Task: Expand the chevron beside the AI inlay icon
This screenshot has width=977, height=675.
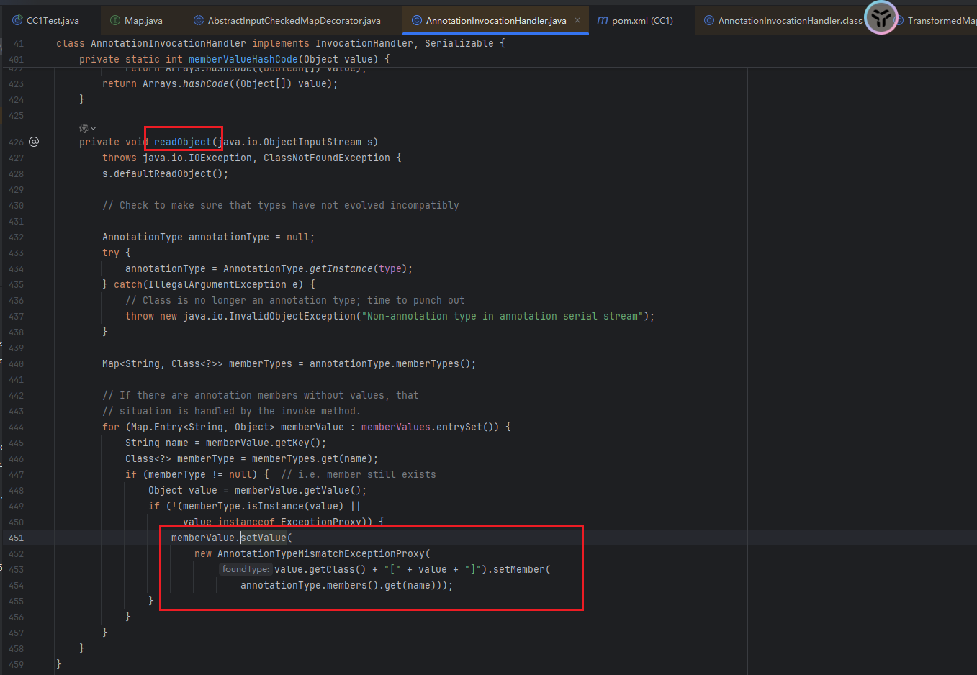Action: tap(94, 129)
